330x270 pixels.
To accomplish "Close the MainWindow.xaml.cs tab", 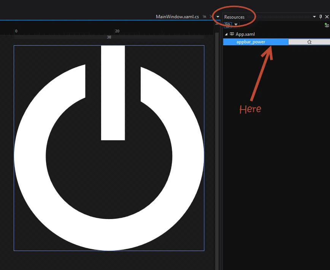I will pos(211,16).
